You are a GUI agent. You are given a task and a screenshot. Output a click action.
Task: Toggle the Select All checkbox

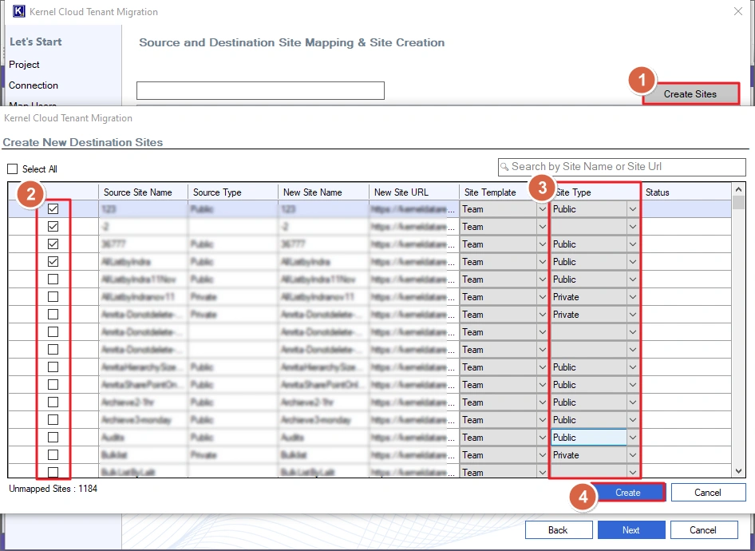point(12,169)
